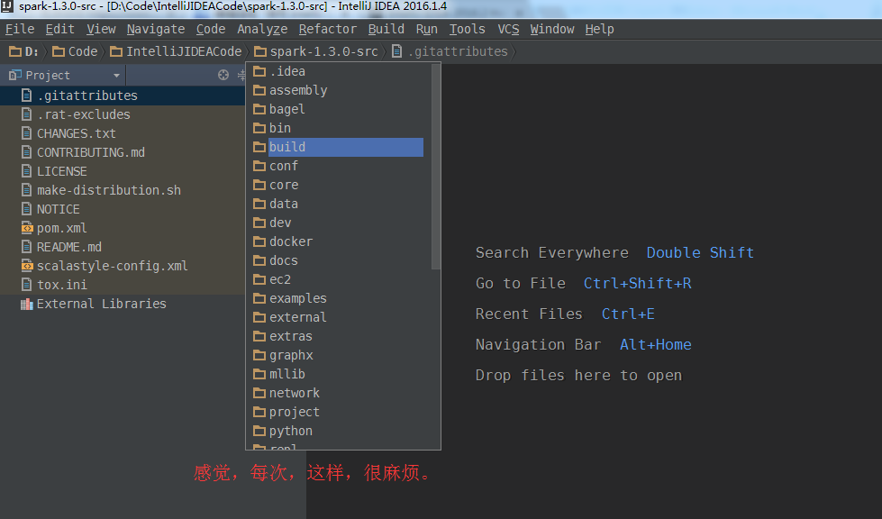Click the IntelliJ IDEA title bar logo

click(6, 6)
